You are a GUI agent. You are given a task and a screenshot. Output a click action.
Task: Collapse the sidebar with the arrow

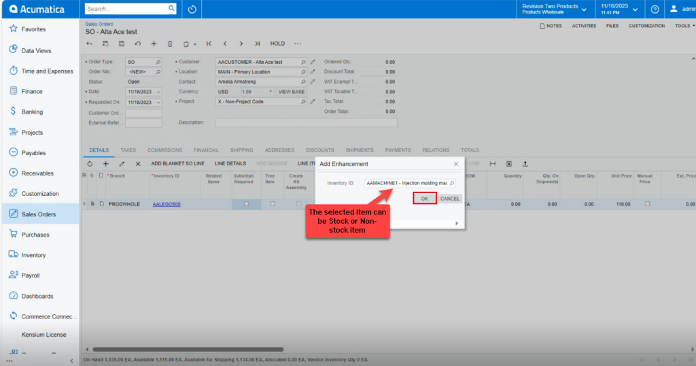[72, 361]
